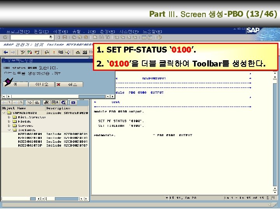The height and width of the screenshot is (210, 280).
Task: Click the Activate icon in editor toolbar
Action: pos(54,52)
